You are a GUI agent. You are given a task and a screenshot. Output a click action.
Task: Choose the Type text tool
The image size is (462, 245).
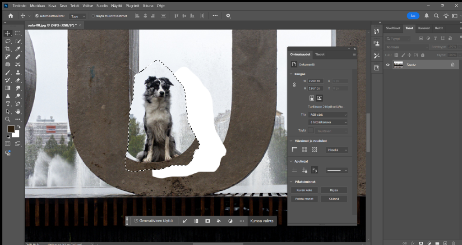pos(8,104)
